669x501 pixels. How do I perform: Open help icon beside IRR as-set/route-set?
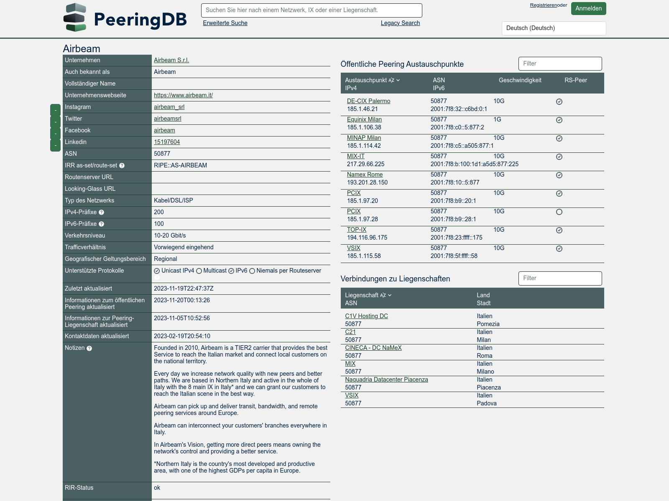[122, 166]
